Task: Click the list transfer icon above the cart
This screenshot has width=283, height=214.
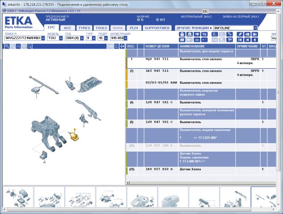Action: tap(230, 34)
